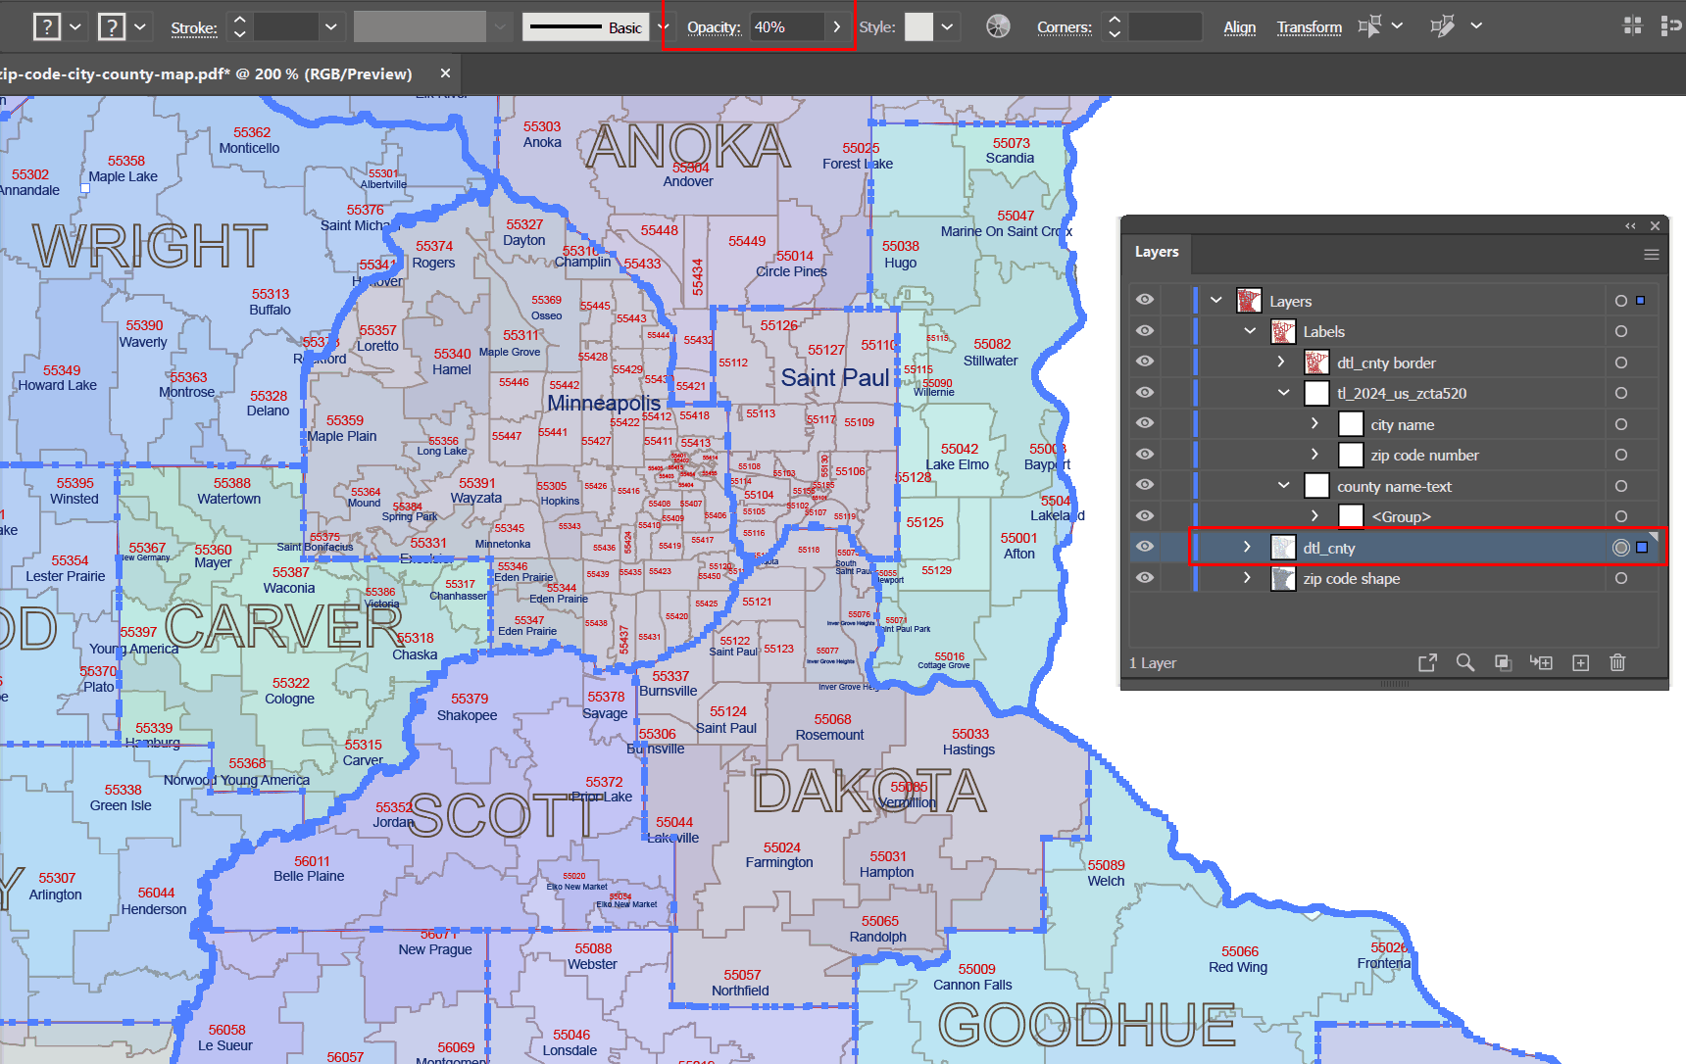The image size is (1686, 1064).
Task: Collapse the Labels layer group
Action: [1250, 331]
